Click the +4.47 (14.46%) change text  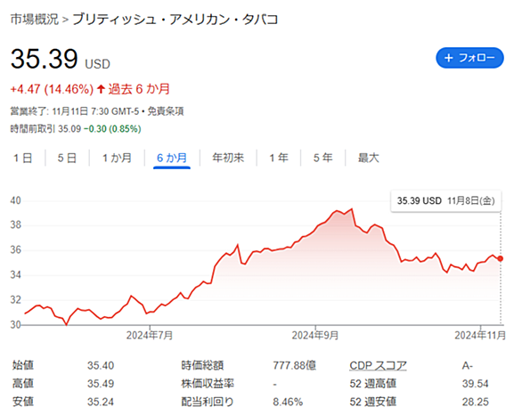52,89
